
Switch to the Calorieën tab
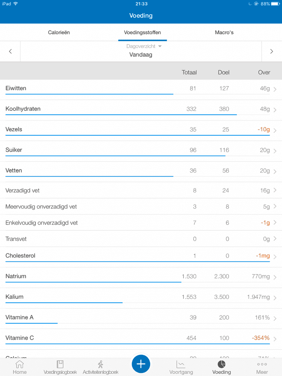click(59, 32)
